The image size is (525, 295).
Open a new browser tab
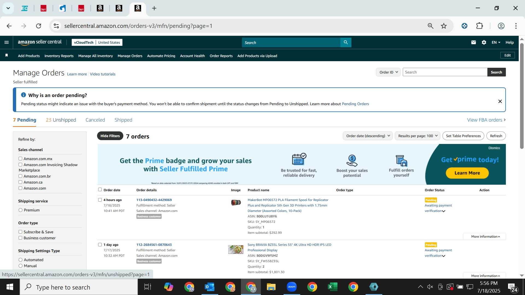pos(154,8)
